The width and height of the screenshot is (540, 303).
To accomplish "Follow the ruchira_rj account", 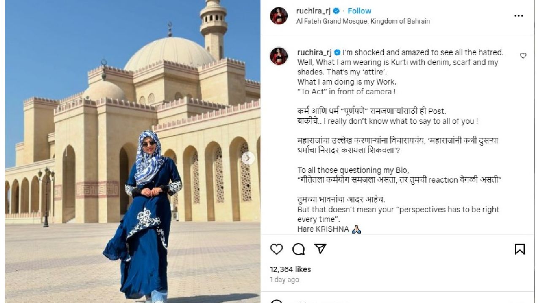I will pos(359,11).
